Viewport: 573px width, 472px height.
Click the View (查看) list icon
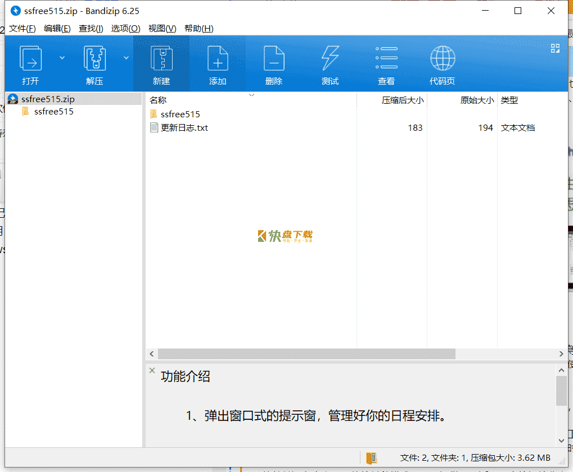tap(386, 58)
